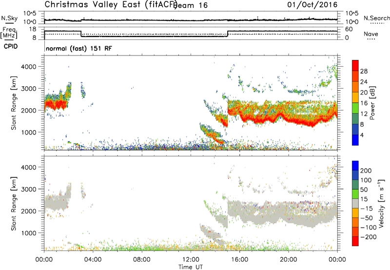Click 'Slant Range [km]' label of power panel

[x=14, y=103]
